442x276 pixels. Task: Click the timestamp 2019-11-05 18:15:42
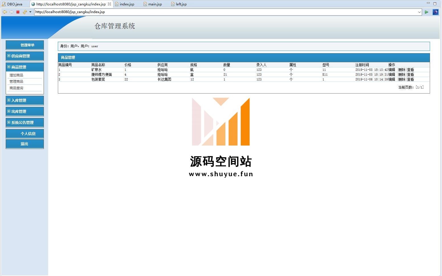click(x=372, y=70)
